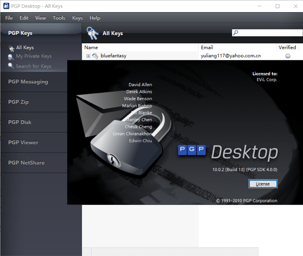Open the Keys menu
This screenshot has height=256, width=303.
[78, 18]
